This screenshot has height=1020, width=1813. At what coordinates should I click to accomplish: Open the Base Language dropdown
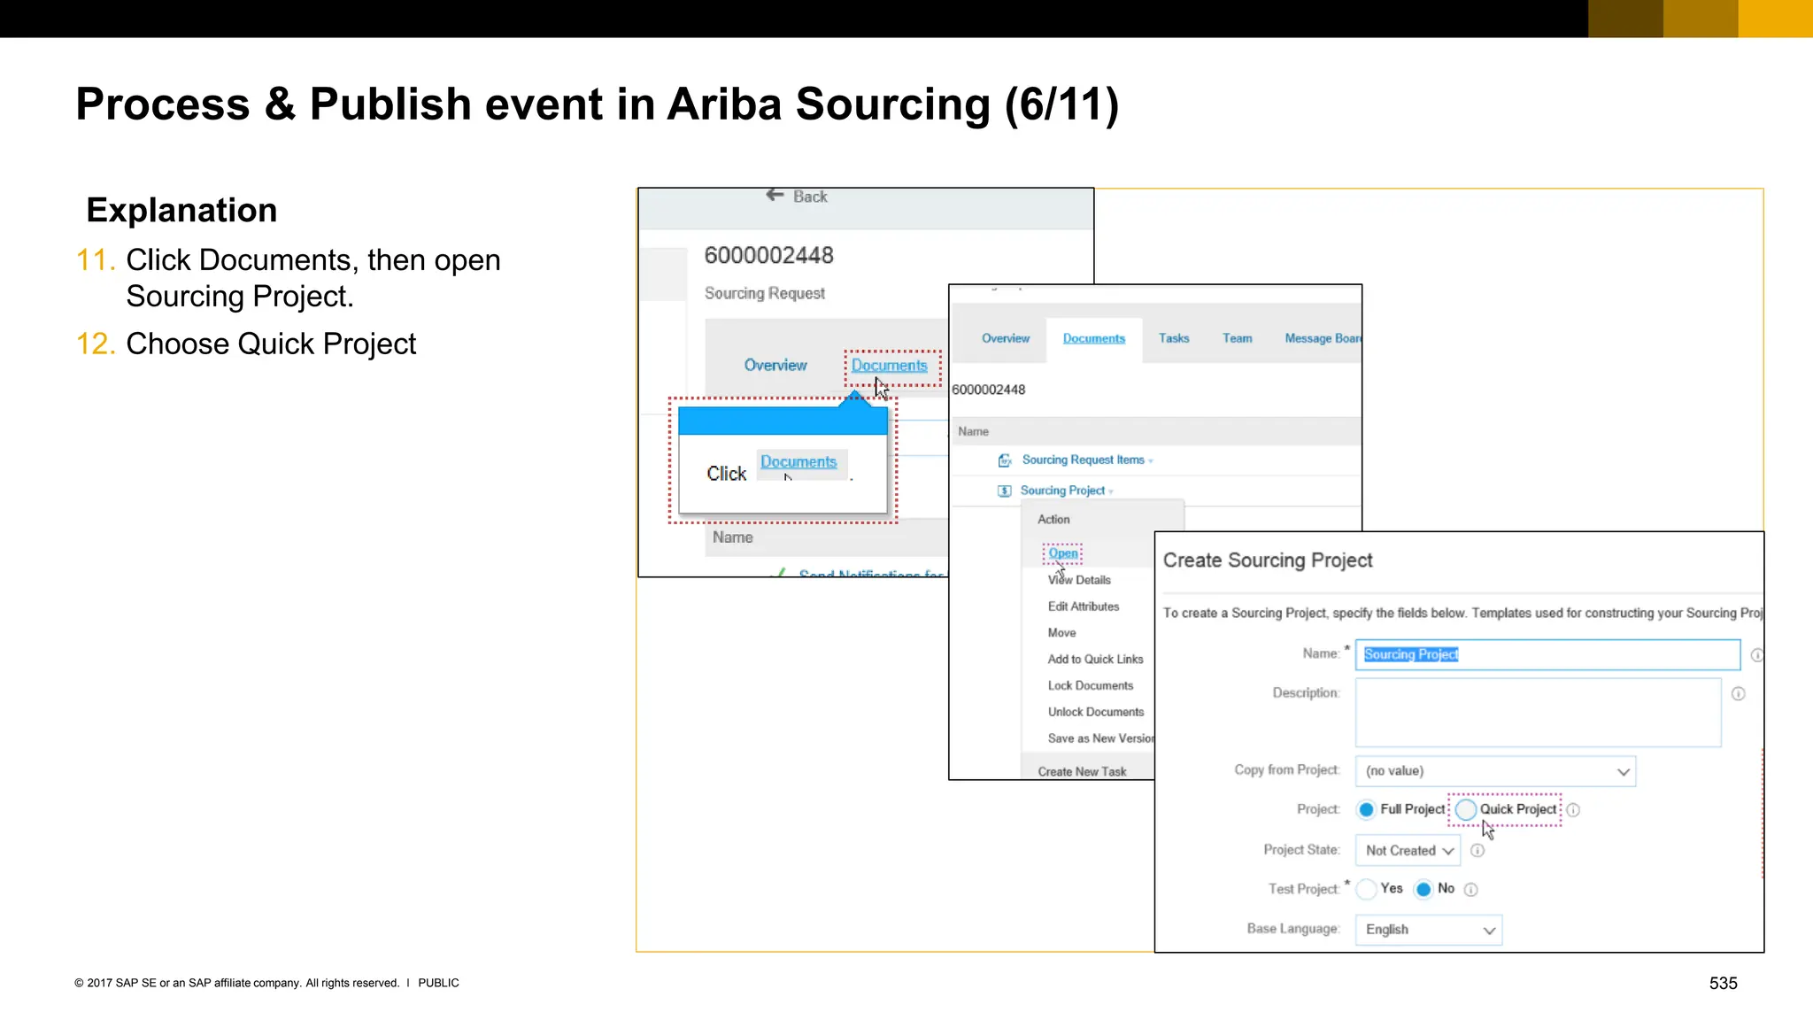click(1429, 930)
